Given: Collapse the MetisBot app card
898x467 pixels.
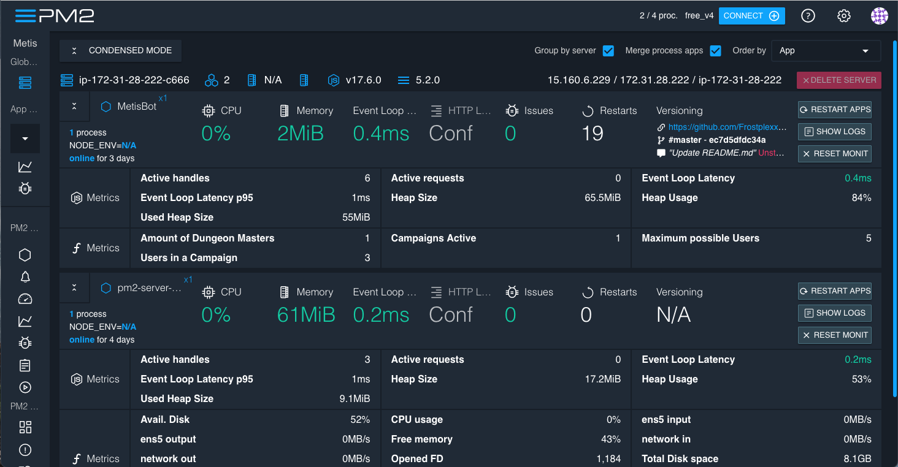Looking at the screenshot, I should click(x=74, y=107).
